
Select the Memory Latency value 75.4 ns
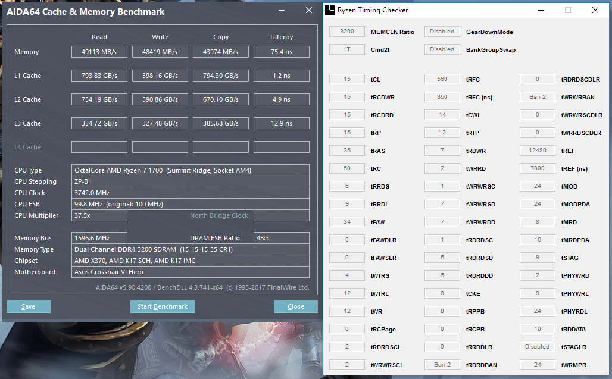pyautogui.click(x=282, y=52)
